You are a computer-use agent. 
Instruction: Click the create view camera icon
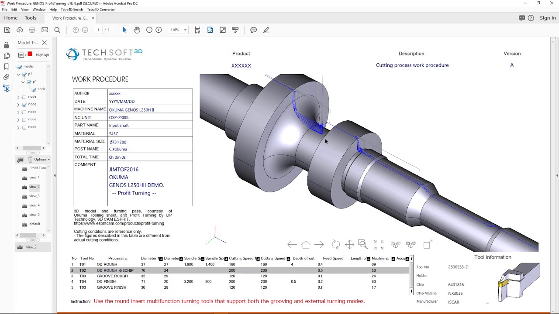(20, 160)
